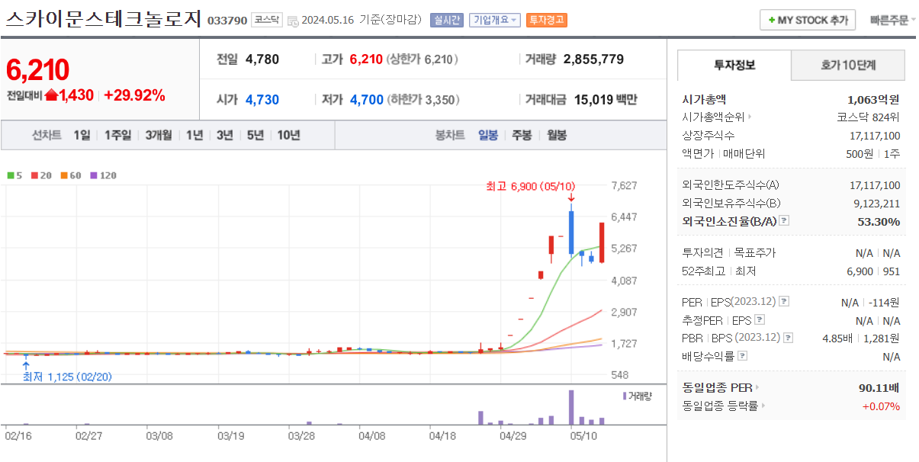Viewport: 919px width, 462px height.
Task: Click the 거래량 value 2,855,779
Action: pos(593,59)
